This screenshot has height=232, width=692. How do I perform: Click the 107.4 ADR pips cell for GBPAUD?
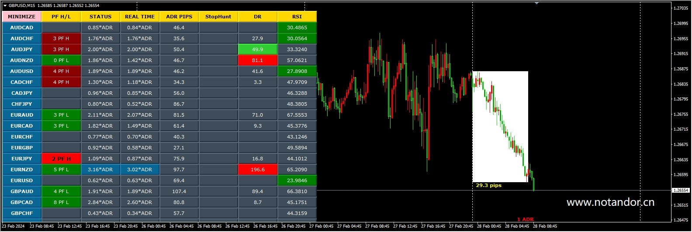tap(179, 191)
